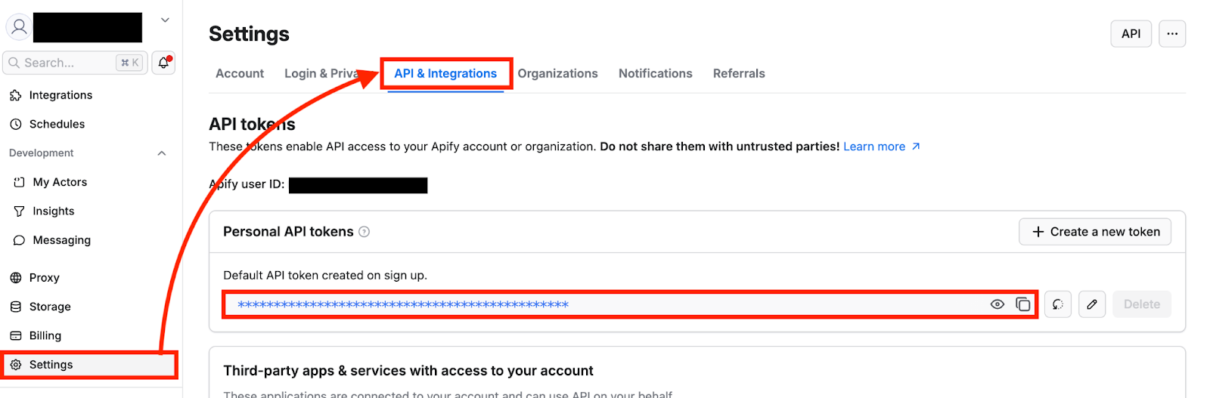Open Proxy in the sidebar
1210x398 pixels.
click(x=45, y=278)
